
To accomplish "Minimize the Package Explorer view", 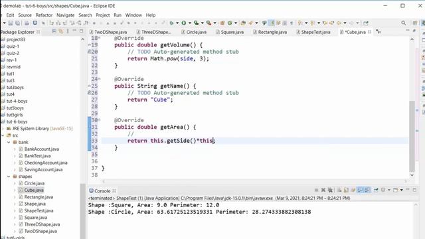I will tap(74, 31).
